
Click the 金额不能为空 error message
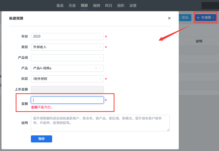click(42, 107)
